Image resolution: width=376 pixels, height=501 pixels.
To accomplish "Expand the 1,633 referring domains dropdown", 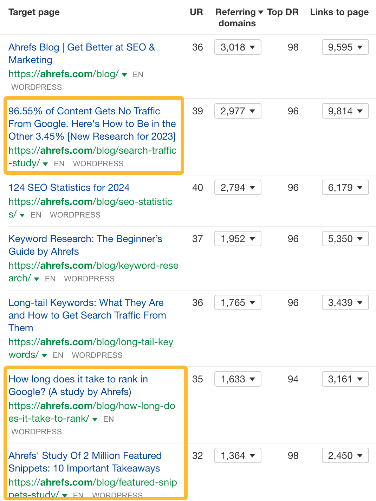I will [238, 379].
